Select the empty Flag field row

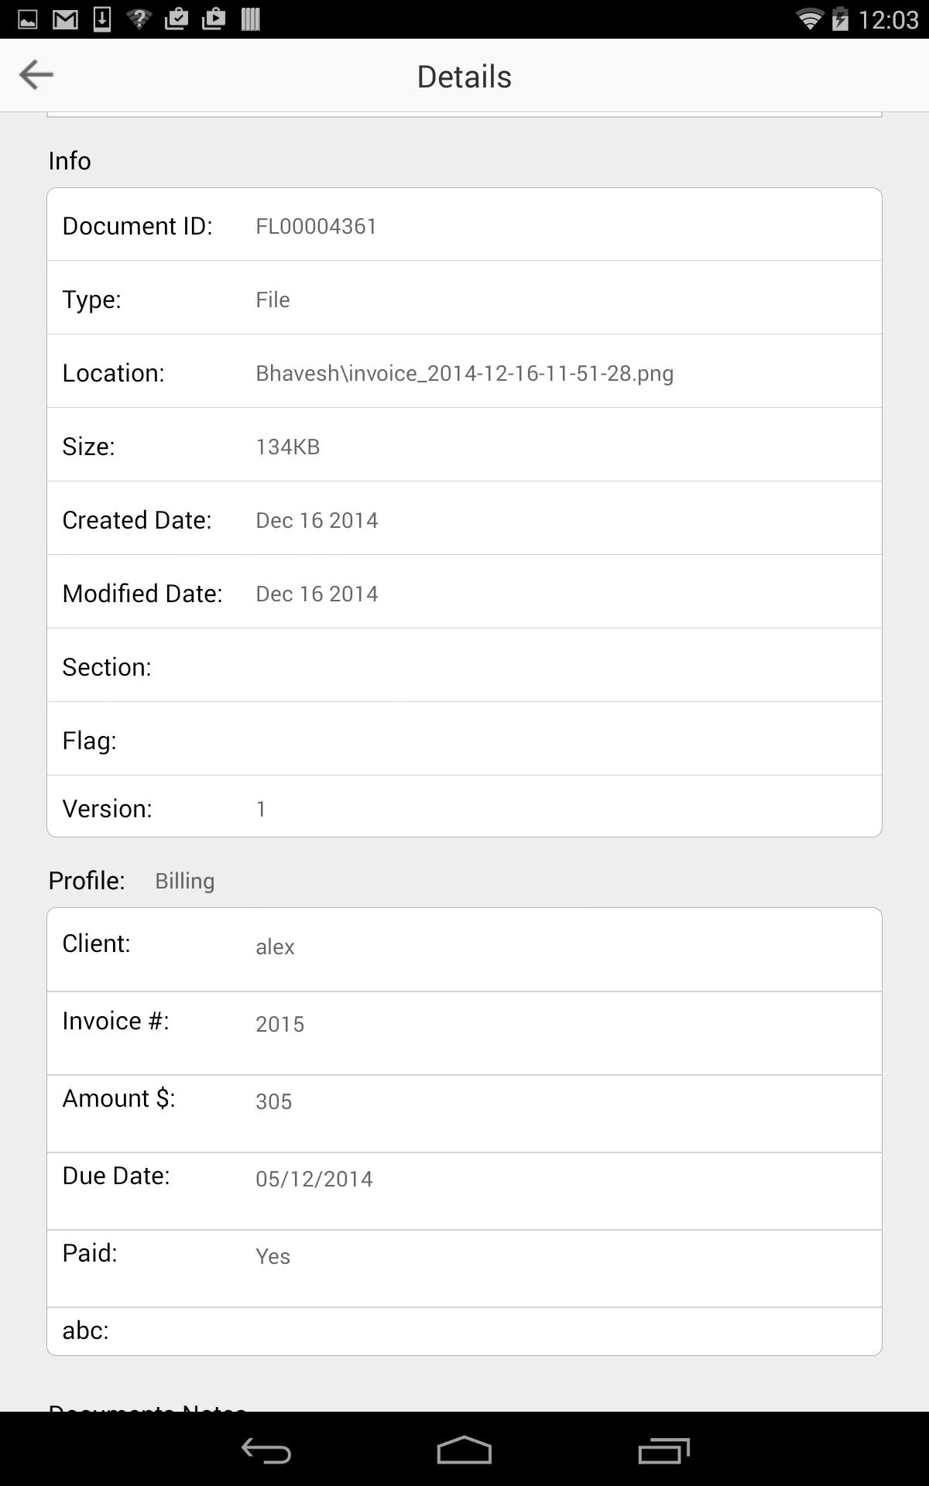point(464,739)
